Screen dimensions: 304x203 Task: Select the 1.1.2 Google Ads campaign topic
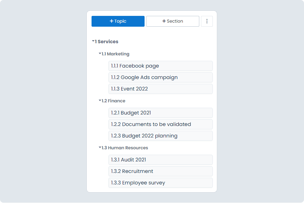pos(160,77)
